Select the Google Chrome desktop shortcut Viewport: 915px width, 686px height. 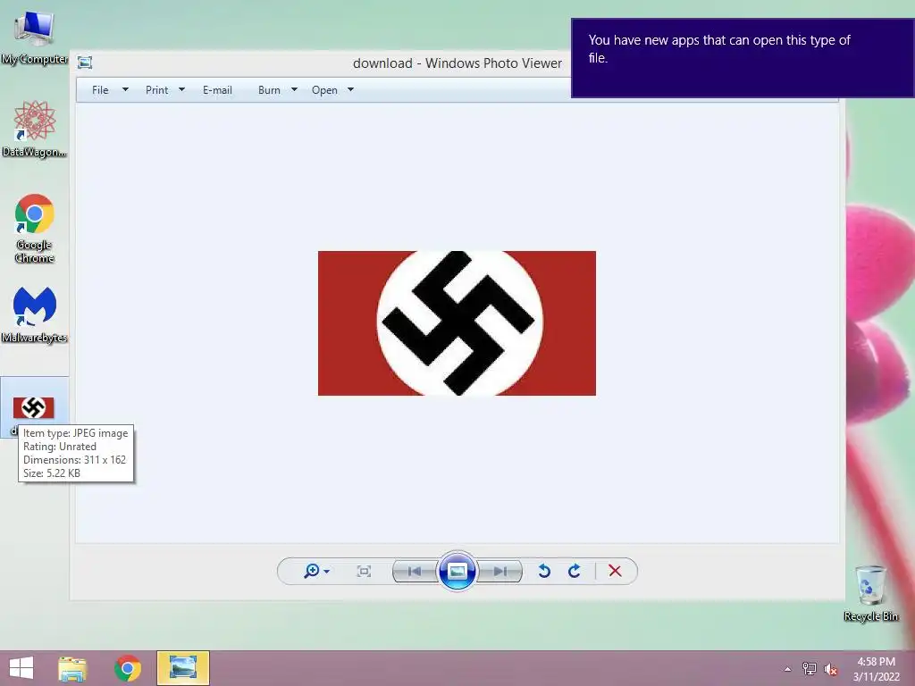pyautogui.click(x=35, y=229)
